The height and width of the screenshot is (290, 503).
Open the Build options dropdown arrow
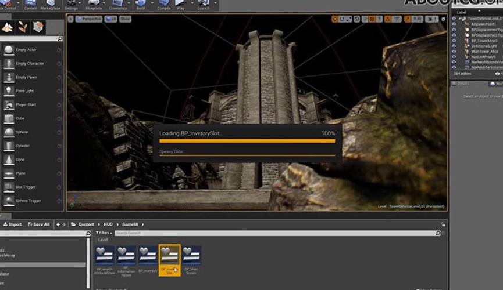click(x=151, y=3)
